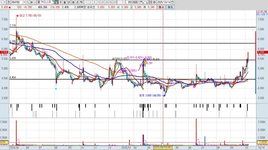Click the magenta 5,559 trendline label
268x150 pixels.
click(148, 58)
